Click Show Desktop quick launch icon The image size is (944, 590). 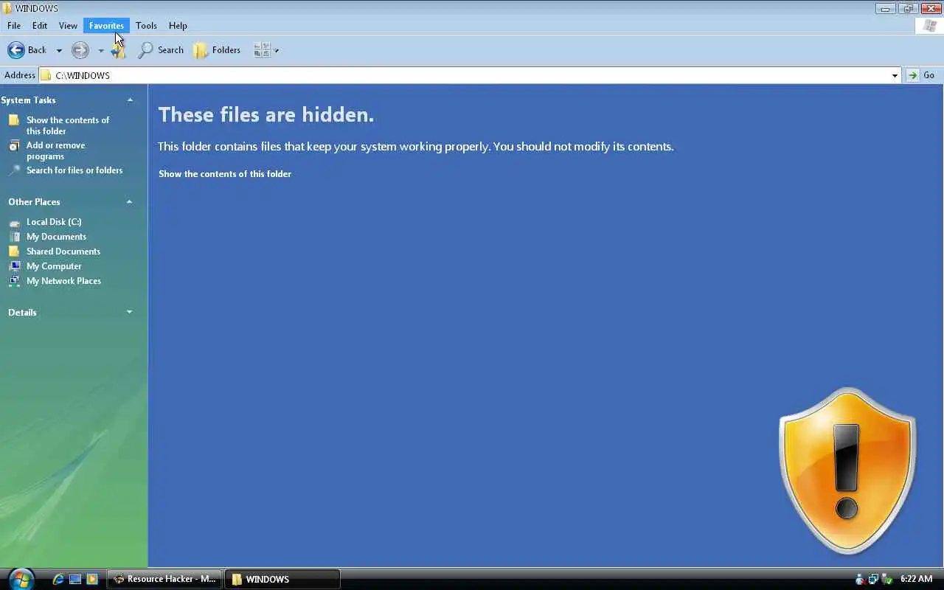pos(75,580)
